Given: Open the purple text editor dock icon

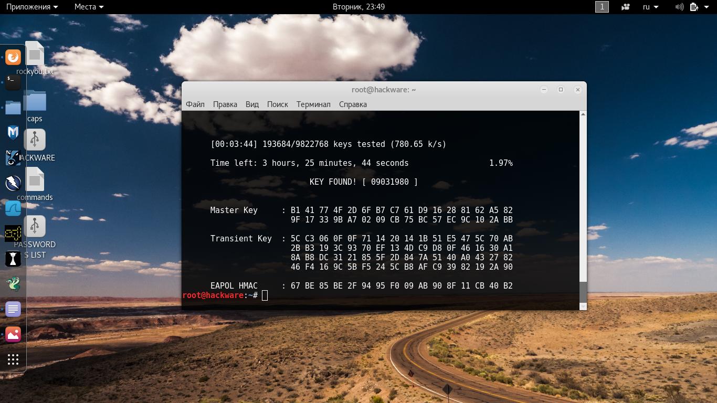Looking at the screenshot, I should (x=13, y=309).
